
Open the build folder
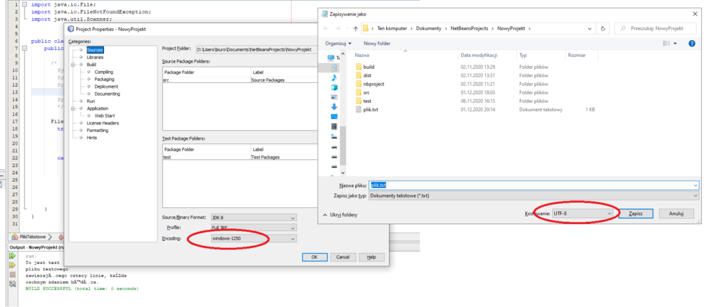369,67
